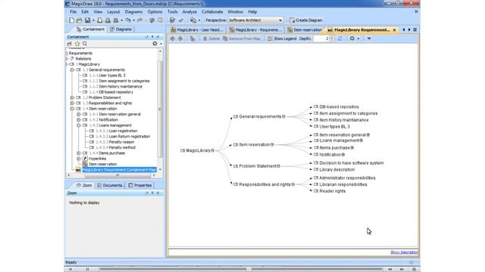
Task: Collapse the 1.4 Item reservation tree node
Action: click(x=72, y=109)
